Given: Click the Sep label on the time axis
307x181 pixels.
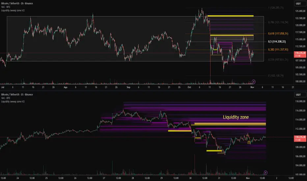Looking at the screenshot, I should [x=128, y=87].
